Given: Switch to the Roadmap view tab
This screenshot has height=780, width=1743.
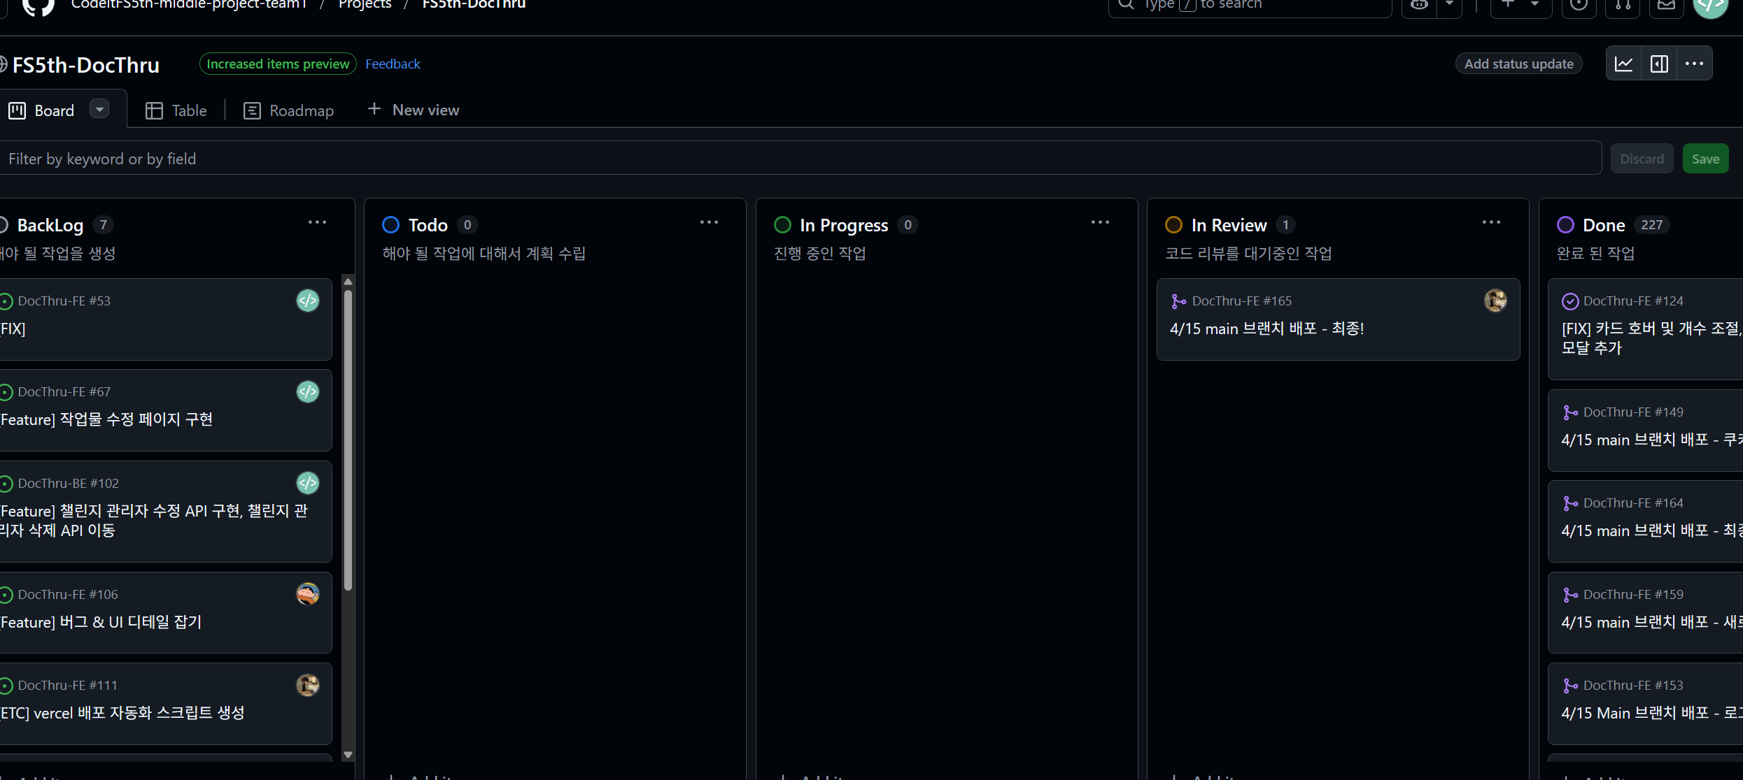Looking at the screenshot, I should (x=289, y=110).
